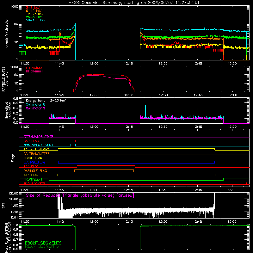Screen dimensions: 253x253
Task: Select the Collimator 8 legend entry
Action: (x=36, y=104)
